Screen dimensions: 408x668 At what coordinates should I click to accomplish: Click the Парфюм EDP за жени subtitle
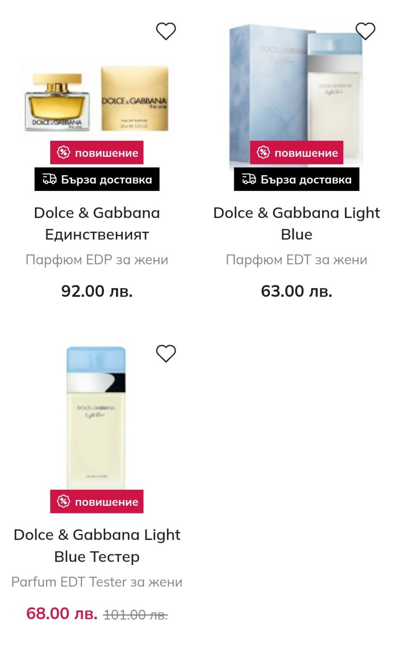[97, 260]
